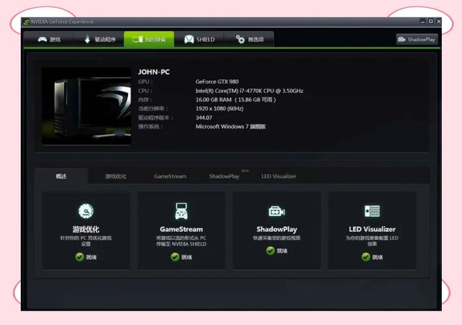
Task: Select the controller icon in the GameStream card
Action: 181,211
